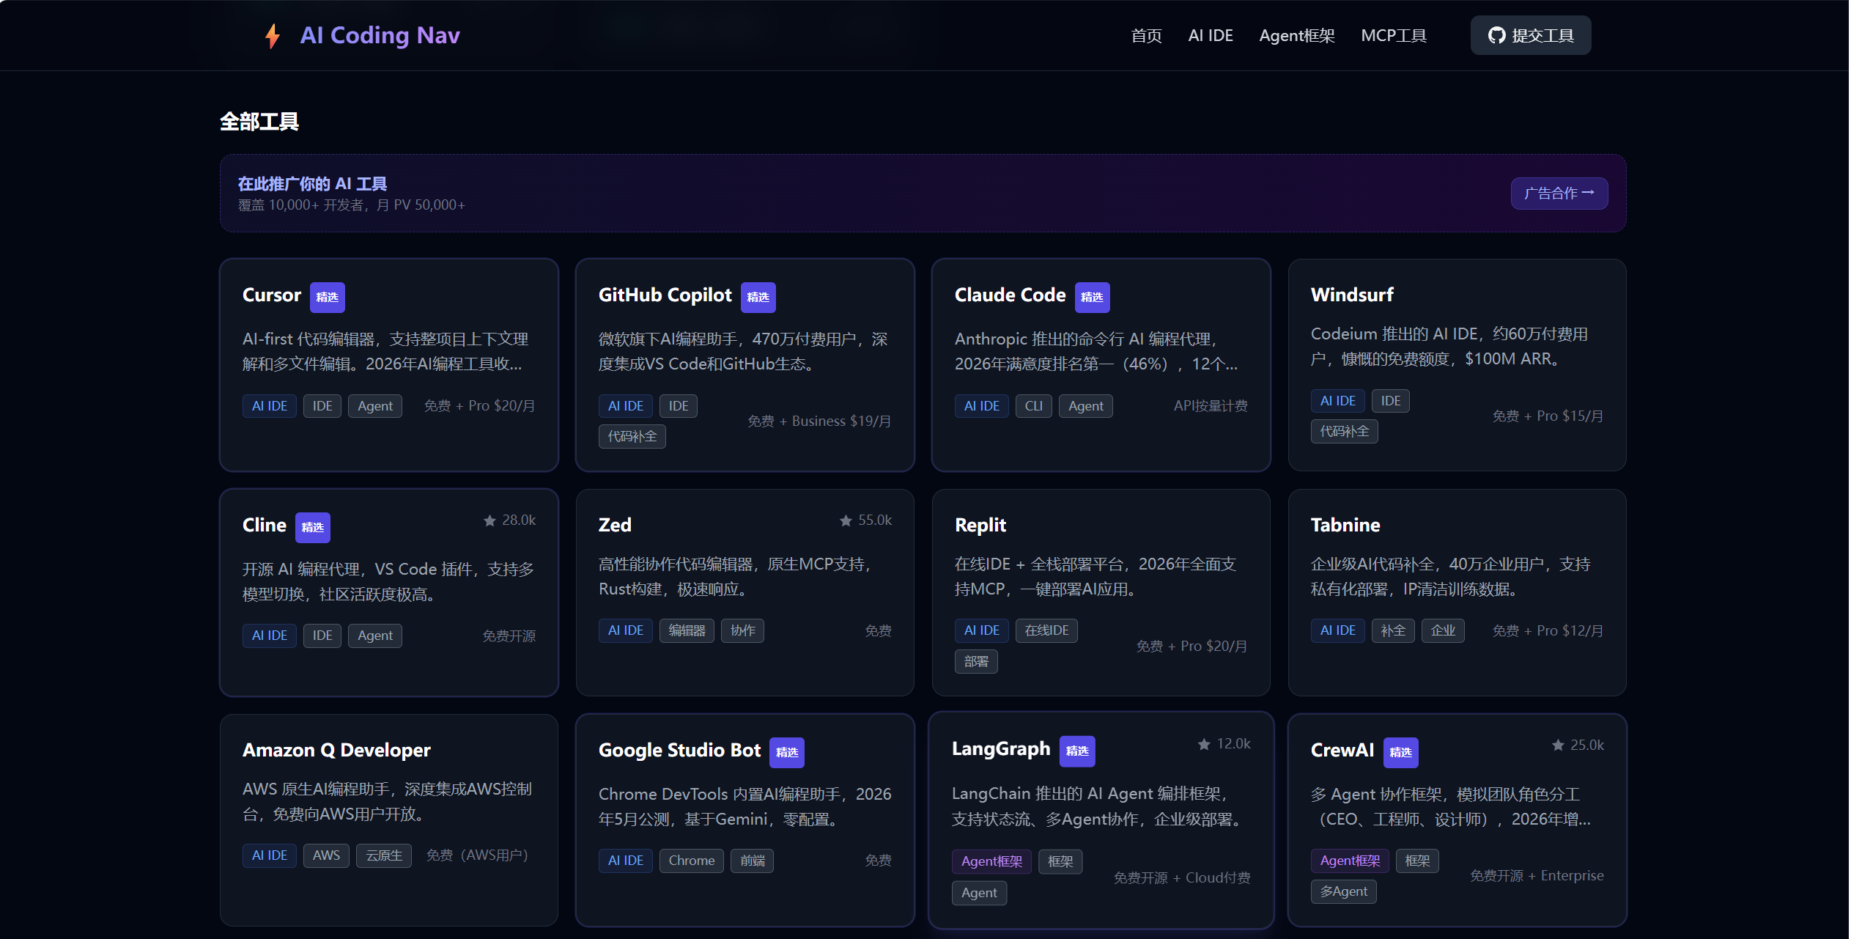Image resolution: width=1851 pixels, height=939 pixels.
Task: Open the Tabnine tool title
Action: (1345, 525)
